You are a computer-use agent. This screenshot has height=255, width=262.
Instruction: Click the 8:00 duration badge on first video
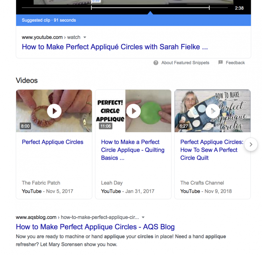(25, 126)
